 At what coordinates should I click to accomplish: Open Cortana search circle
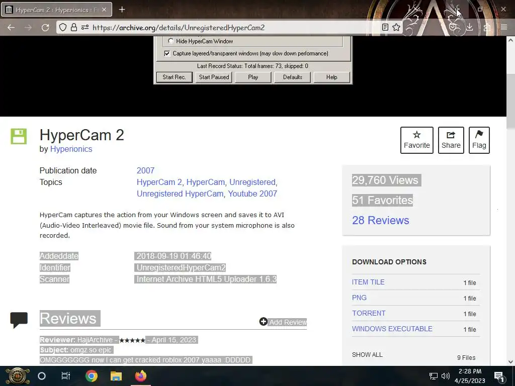coord(42,376)
